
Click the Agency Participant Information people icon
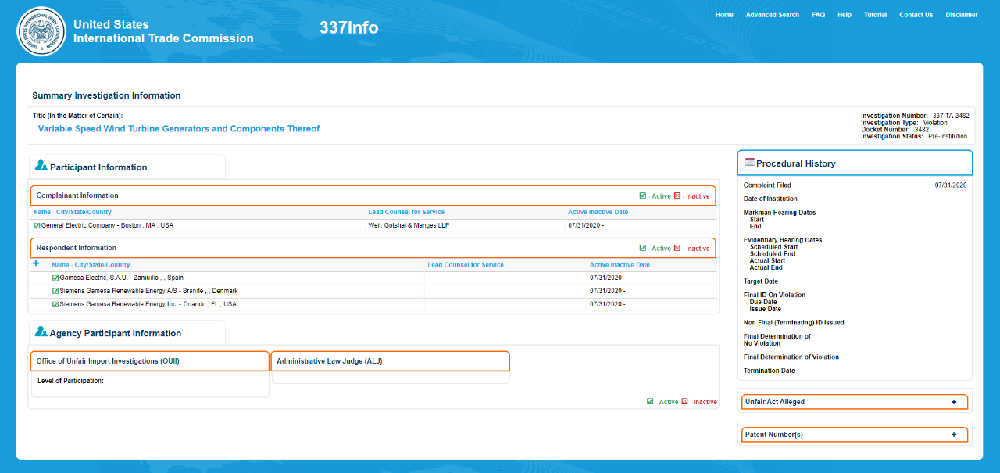tap(41, 332)
